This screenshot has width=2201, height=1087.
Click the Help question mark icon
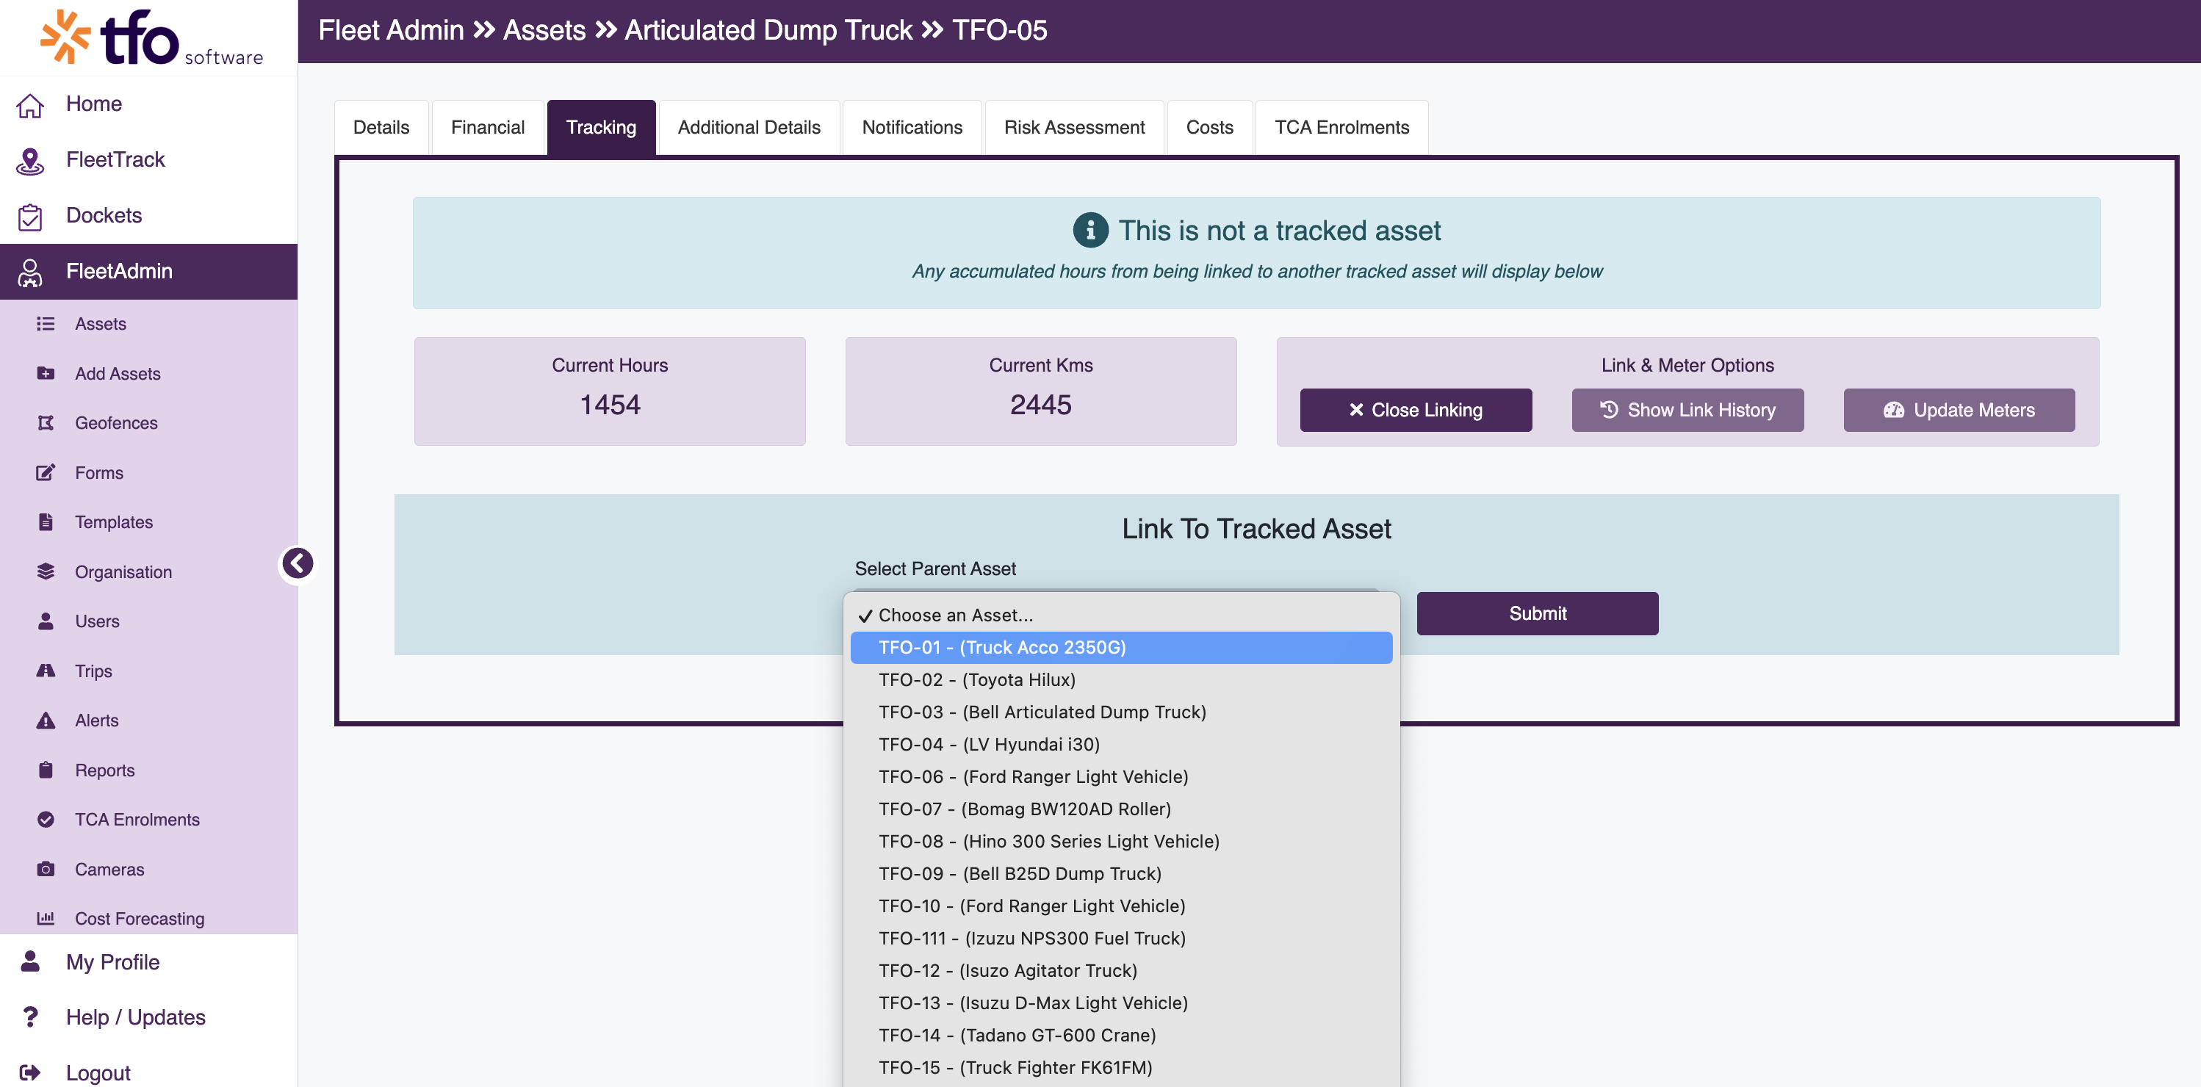coord(30,1017)
